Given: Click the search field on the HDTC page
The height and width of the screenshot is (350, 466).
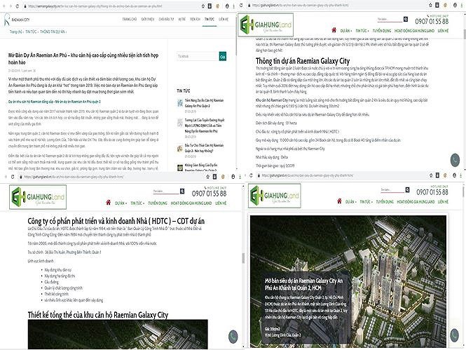Looking at the screenshot, I should pos(166,191).
